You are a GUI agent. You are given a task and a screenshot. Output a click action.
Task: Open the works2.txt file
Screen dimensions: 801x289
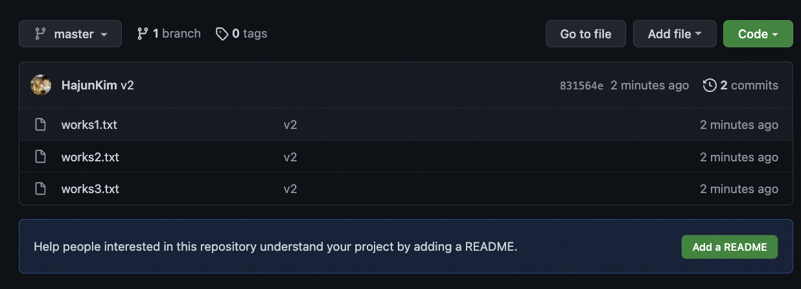(90, 157)
